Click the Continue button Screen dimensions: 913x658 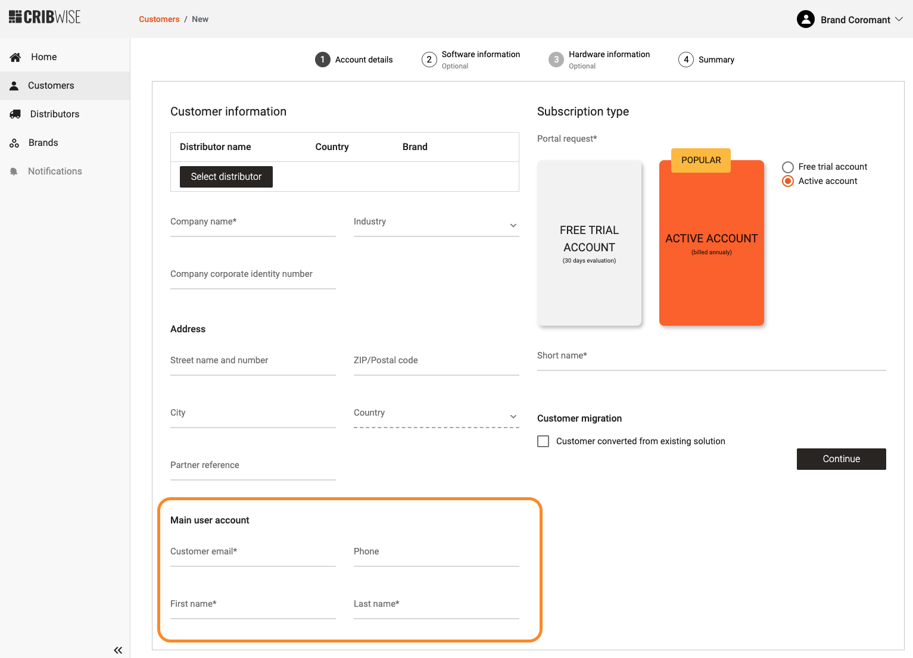(x=841, y=459)
